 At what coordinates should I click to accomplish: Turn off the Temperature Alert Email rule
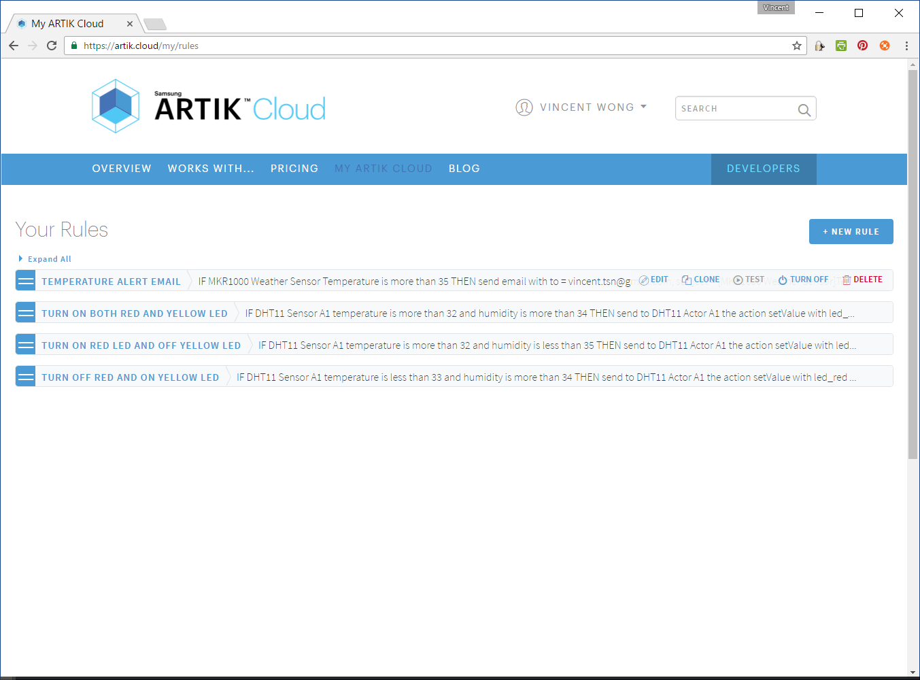803,279
